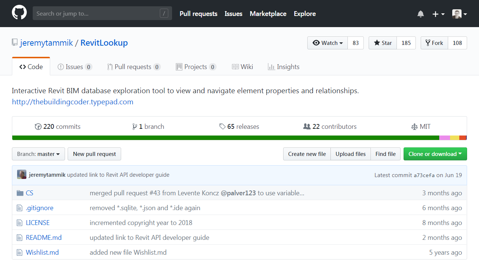This screenshot has width=479, height=261.
Task: Click the CS folder icon
Action: pos(20,193)
